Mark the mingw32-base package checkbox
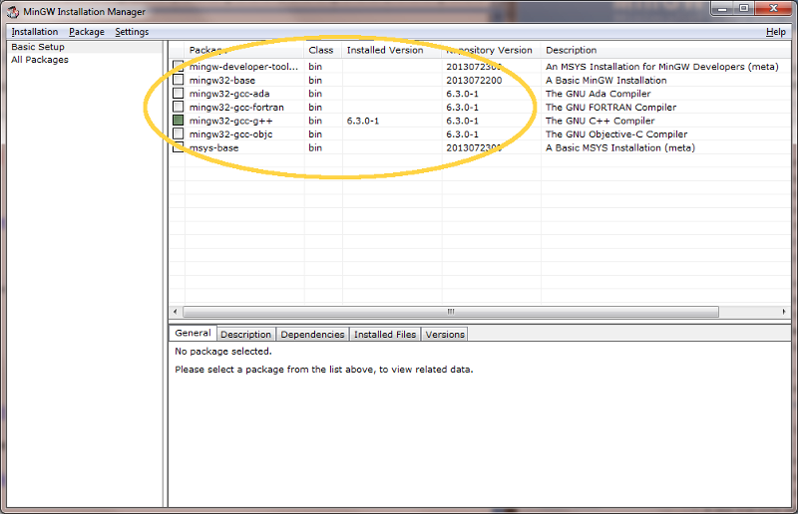 (179, 80)
